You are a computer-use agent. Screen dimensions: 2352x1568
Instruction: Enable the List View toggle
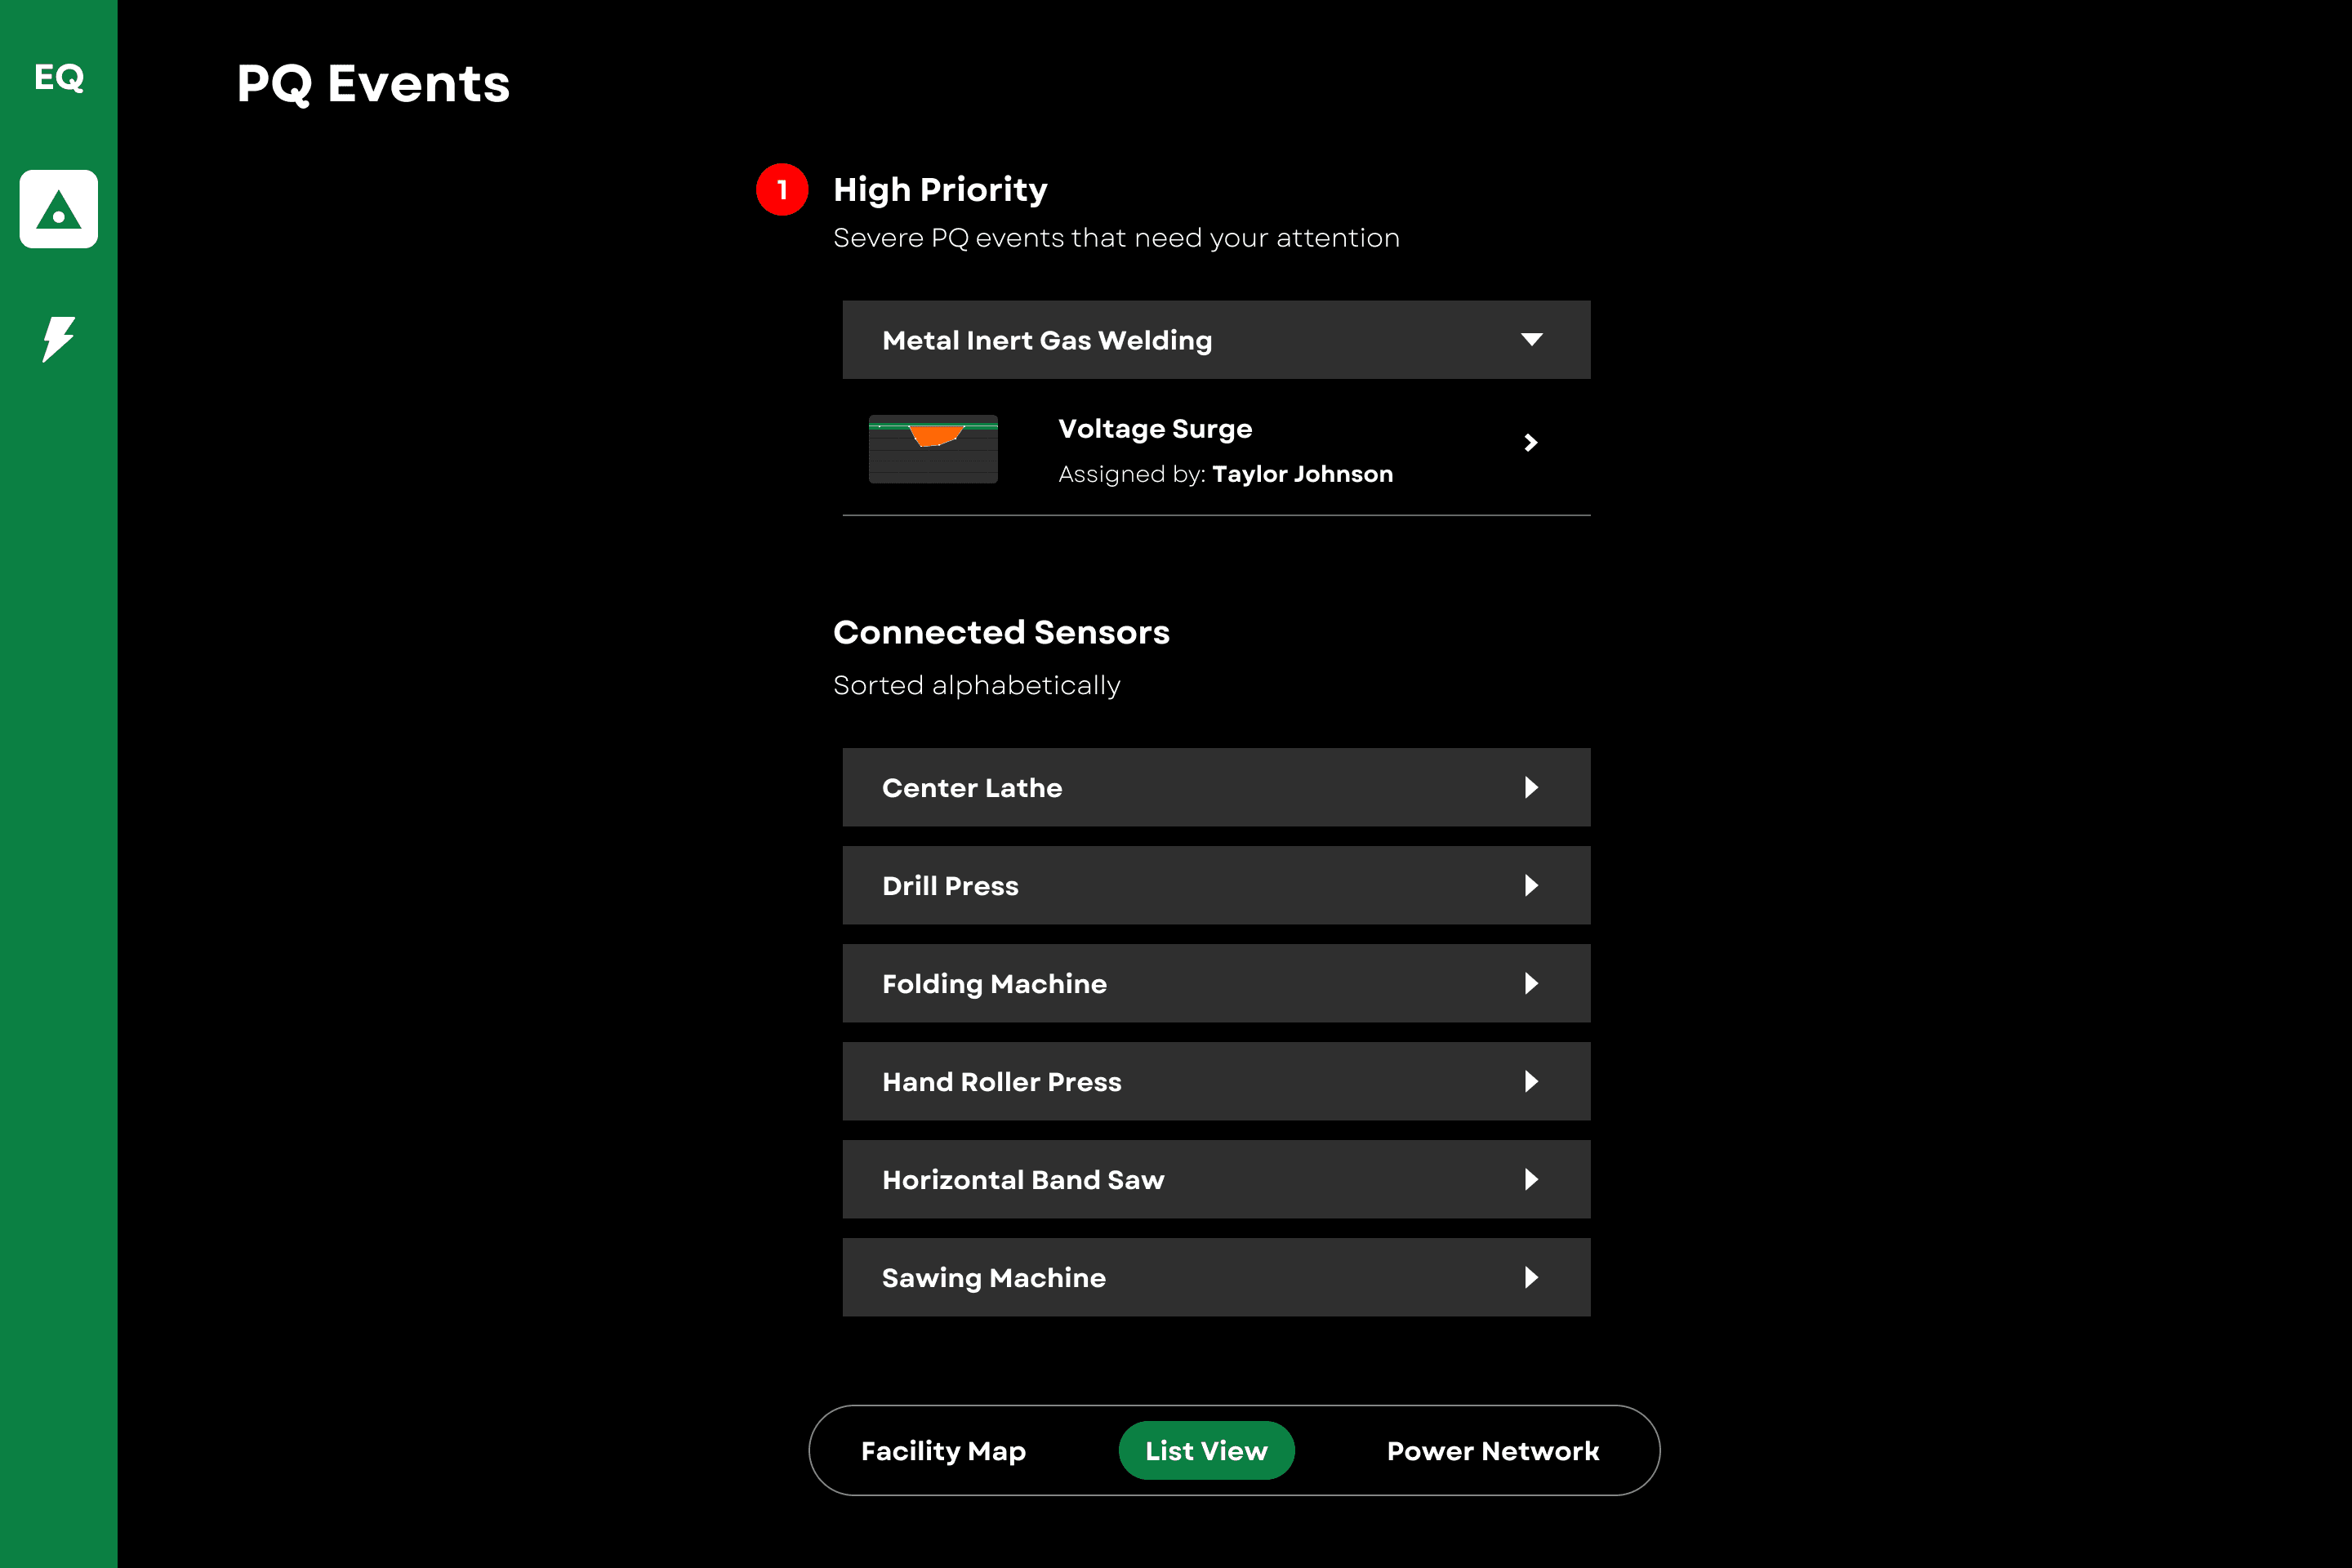pos(1206,1450)
